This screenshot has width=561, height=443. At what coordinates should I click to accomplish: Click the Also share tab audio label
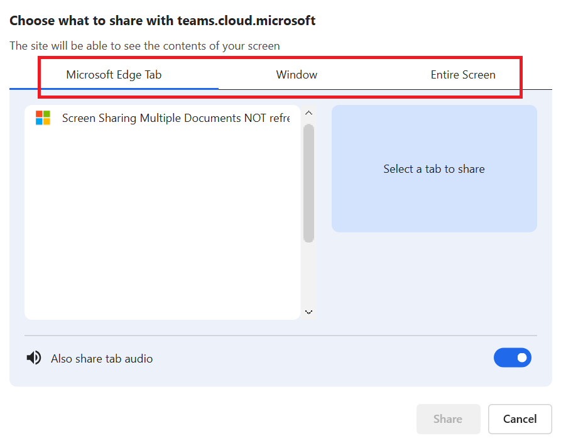coord(102,359)
